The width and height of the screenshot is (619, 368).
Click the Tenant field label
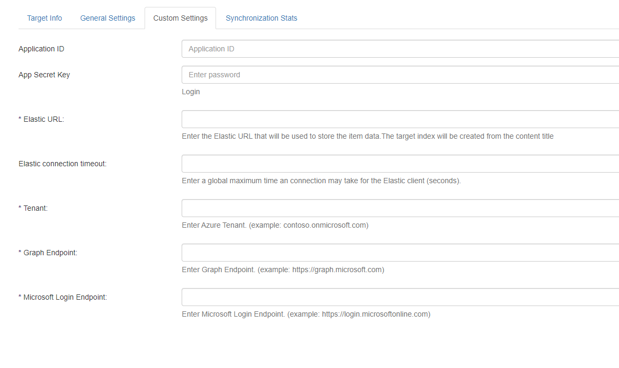click(x=33, y=208)
